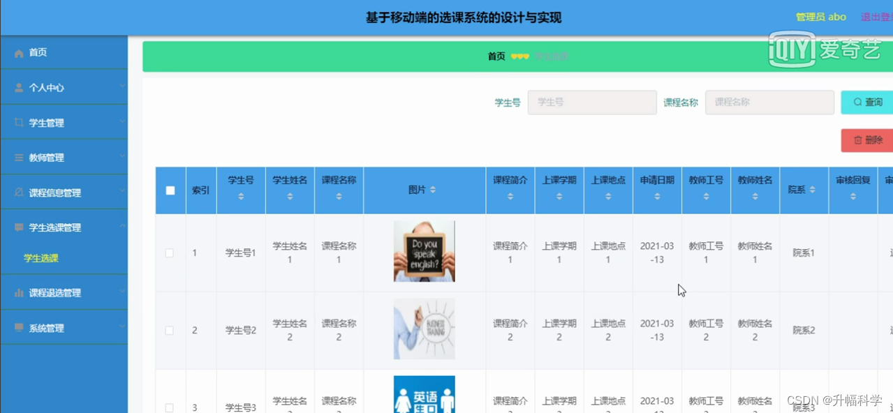Tick the checkbox for 学生号2 row
The height and width of the screenshot is (413, 893).
click(169, 330)
